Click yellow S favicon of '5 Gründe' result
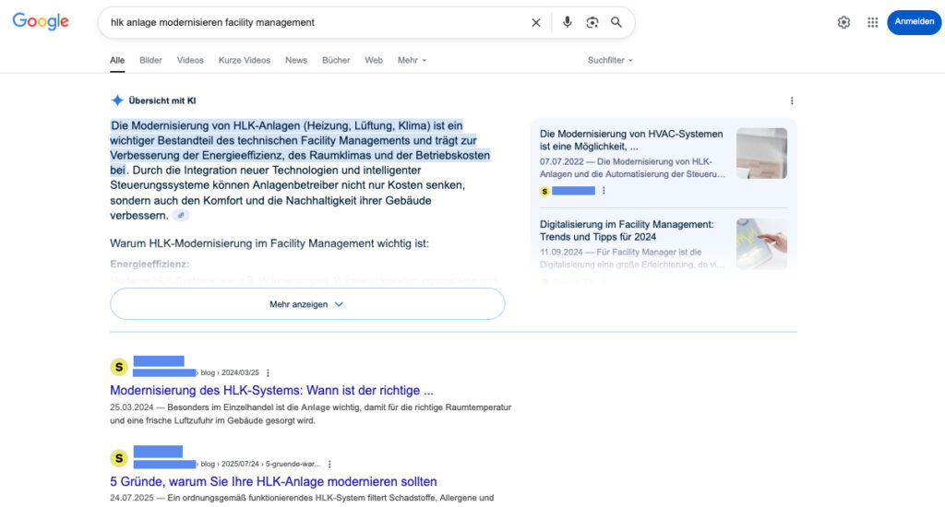 pyautogui.click(x=119, y=457)
